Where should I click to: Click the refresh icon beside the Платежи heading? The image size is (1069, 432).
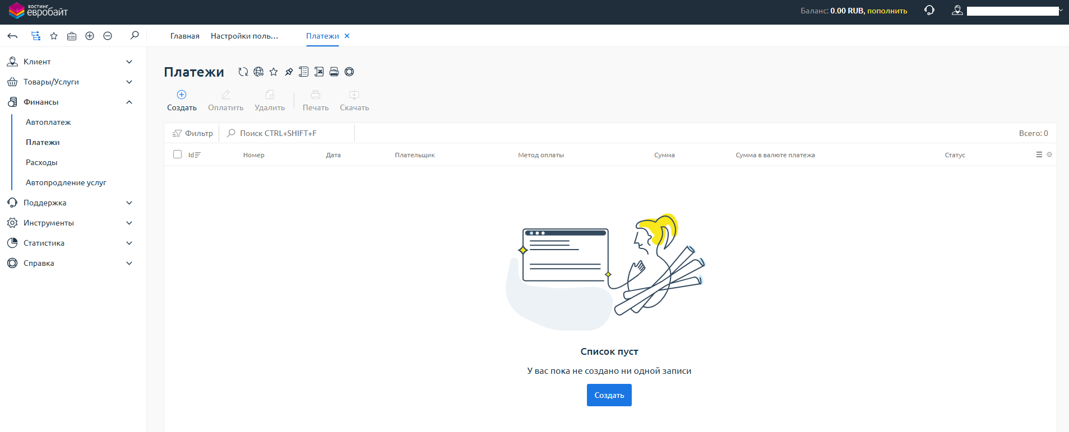(x=243, y=72)
